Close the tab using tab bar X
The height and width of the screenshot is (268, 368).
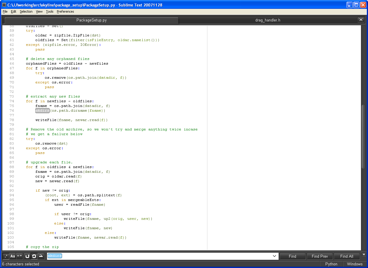pyautogui.click(x=361, y=20)
